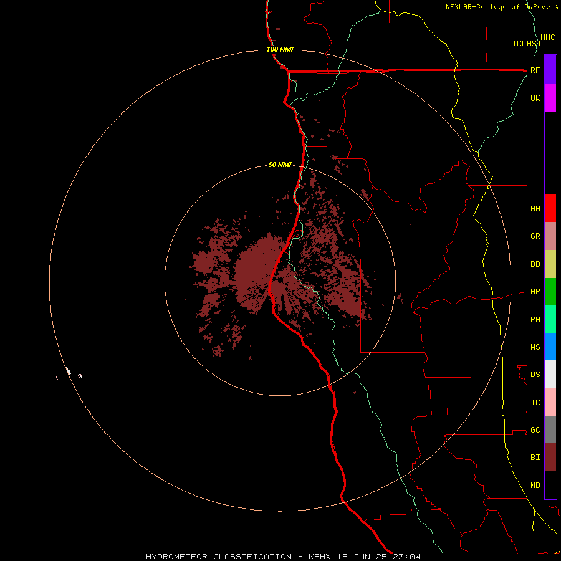The width and height of the screenshot is (561, 561).
Task: Click the GR legend label
Action: coord(535,236)
